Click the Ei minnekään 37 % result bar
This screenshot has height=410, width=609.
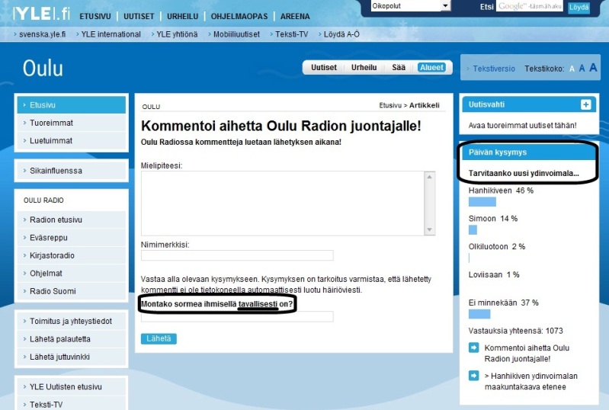click(x=479, y=314)
